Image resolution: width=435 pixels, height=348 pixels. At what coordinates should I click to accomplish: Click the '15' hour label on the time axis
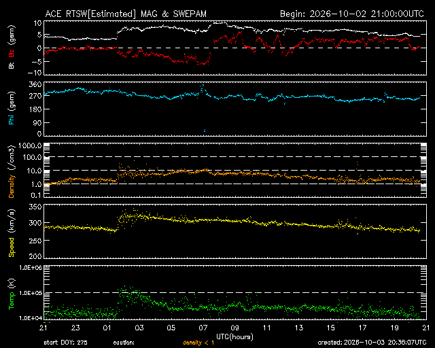[x=331, y=328]
